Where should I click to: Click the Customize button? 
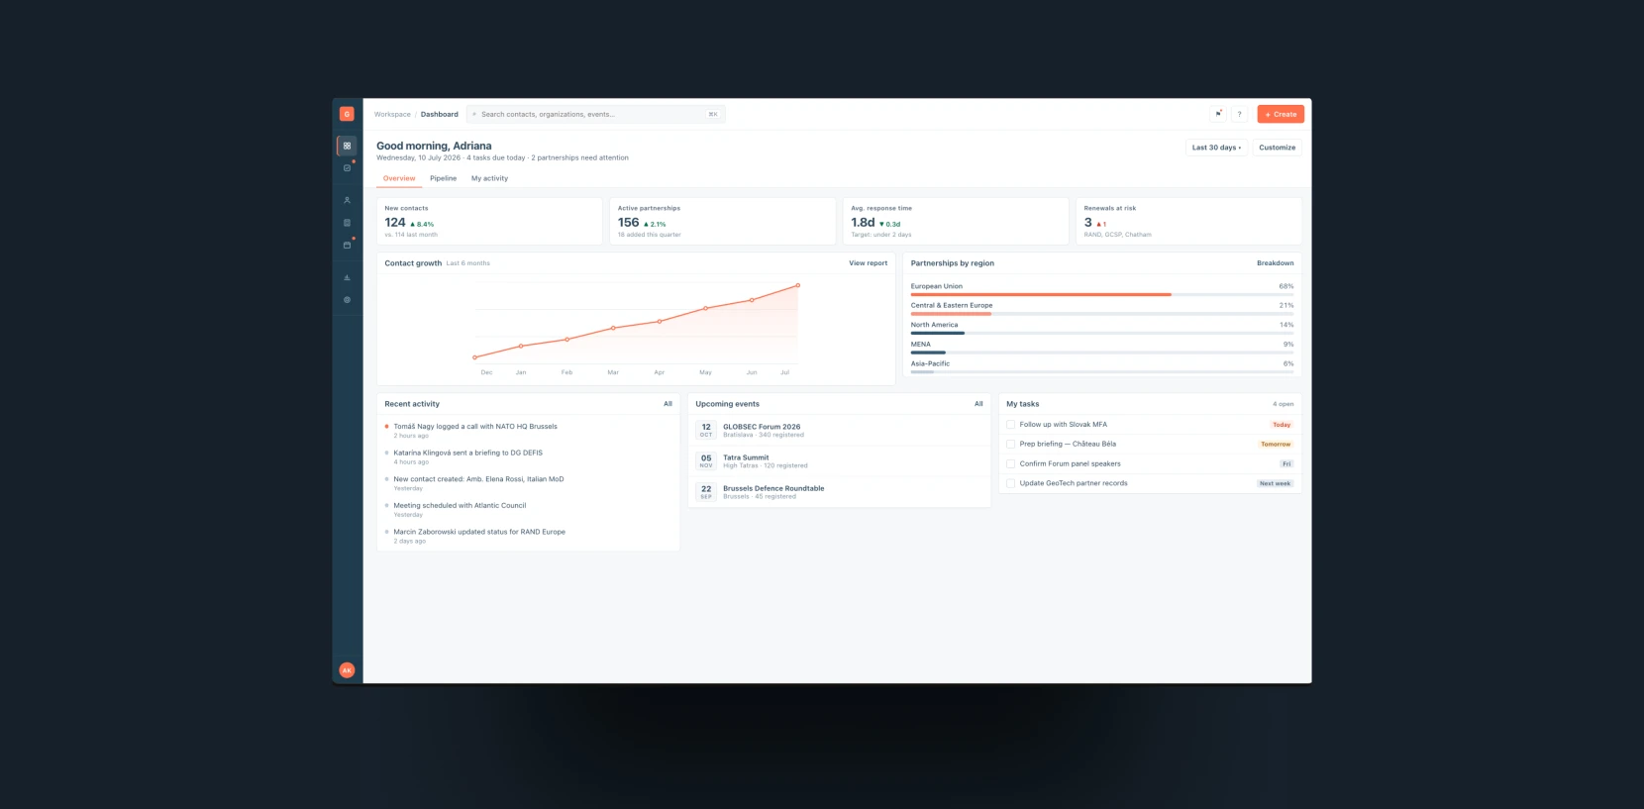click(1277, 148)
